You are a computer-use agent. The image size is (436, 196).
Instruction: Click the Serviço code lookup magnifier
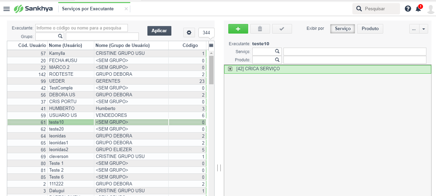click(277, 51)
